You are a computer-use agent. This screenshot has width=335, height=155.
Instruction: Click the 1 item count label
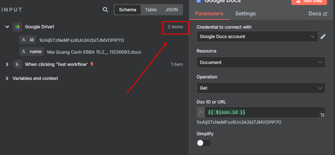(177, 64)
